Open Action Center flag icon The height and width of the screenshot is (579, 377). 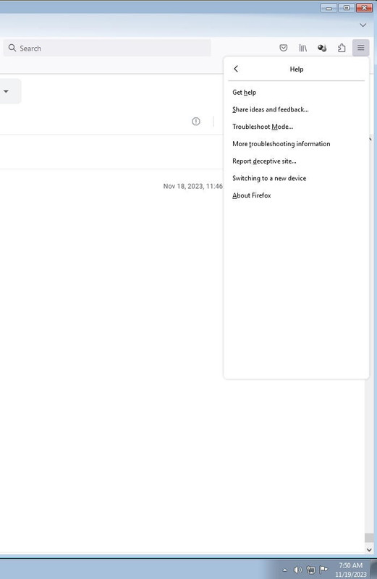pos(324,570)
